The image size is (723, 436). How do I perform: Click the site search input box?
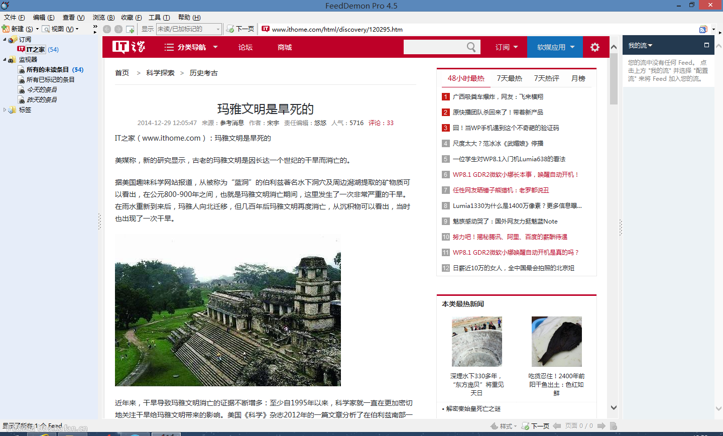tap(433, 47)
